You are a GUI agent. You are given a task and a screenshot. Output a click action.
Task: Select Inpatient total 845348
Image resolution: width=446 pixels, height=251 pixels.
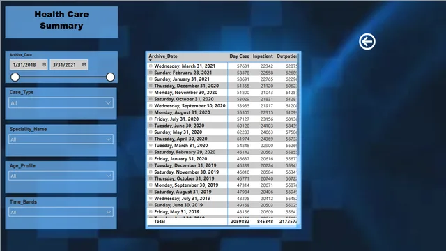tap(265, 222)
